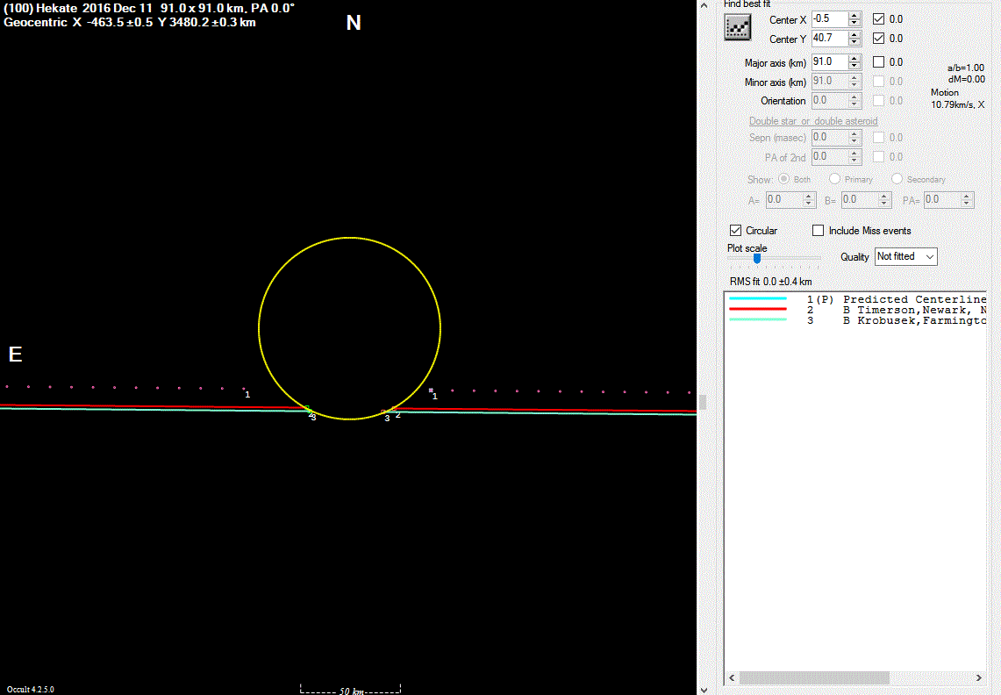Enable the Major axis fit checkbox
The height and width of the screenshot is (695, 1001).
tap(878, 62)
